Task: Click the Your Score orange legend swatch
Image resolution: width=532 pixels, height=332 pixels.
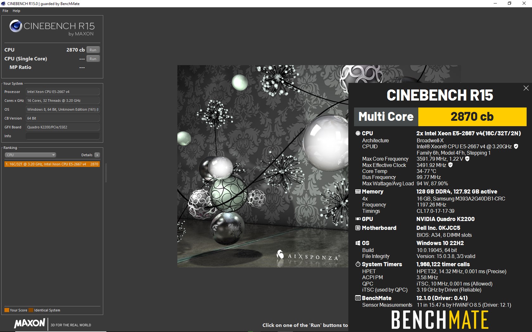Action: [7, 310]
